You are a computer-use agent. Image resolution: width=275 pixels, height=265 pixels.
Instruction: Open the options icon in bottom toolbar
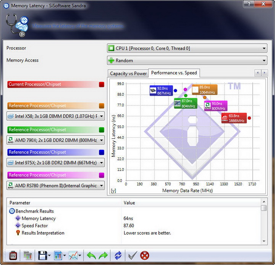click(13, 255)
